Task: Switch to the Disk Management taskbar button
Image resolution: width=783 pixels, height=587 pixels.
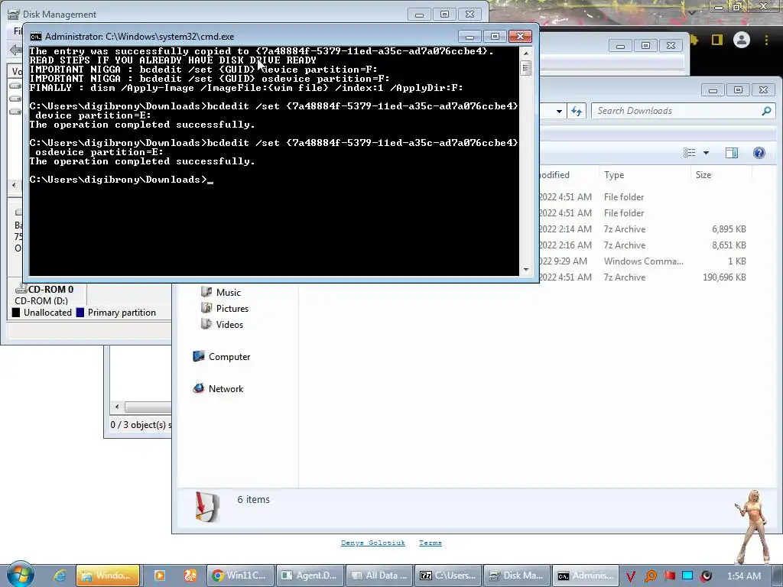Action: click(x=518, y=576)
